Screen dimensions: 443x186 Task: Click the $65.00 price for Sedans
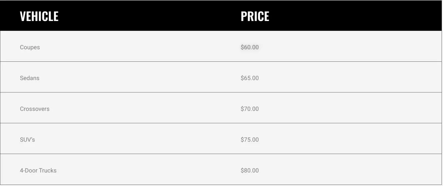coord(250,78)
